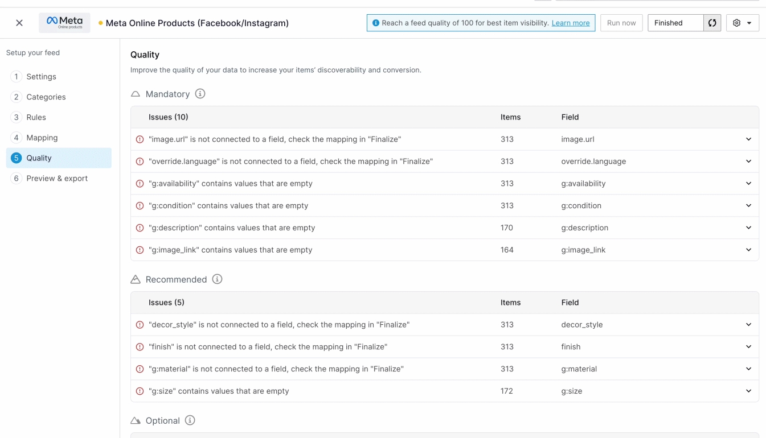The image size is (766, 438).
Task: Click the info icon in the feed quality banner
Action: [x=376, y=22]
